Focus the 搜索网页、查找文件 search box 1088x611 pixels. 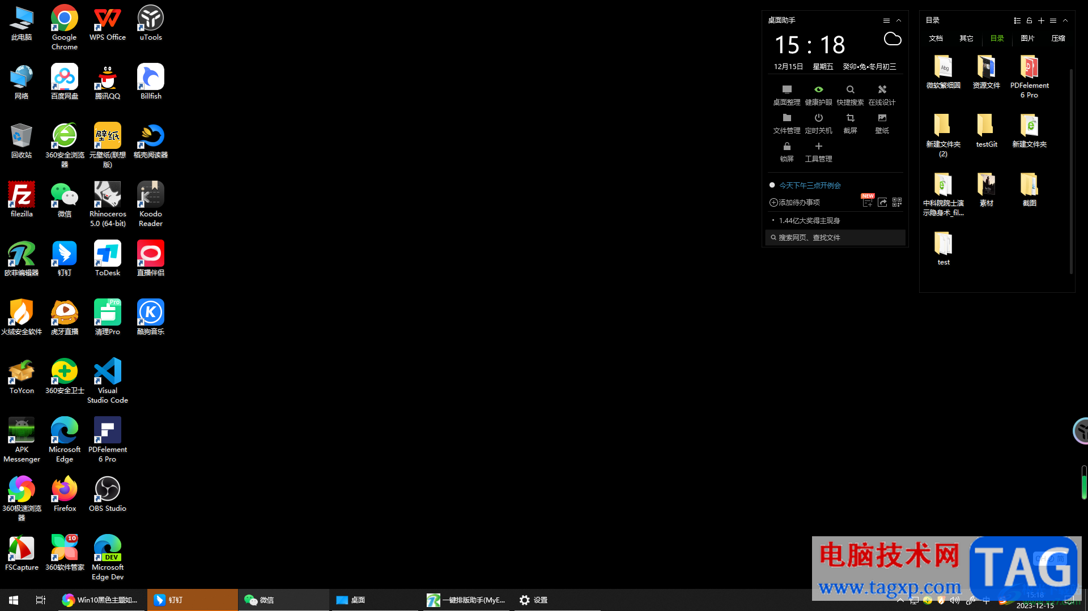835,237
